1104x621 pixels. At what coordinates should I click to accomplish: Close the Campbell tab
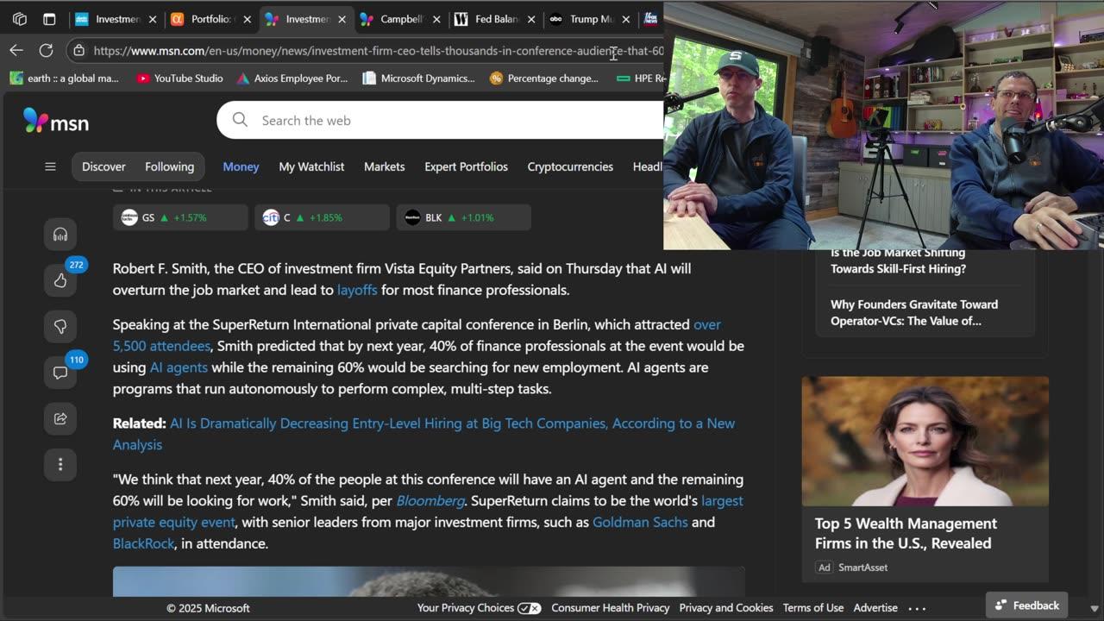coord(436,19)
